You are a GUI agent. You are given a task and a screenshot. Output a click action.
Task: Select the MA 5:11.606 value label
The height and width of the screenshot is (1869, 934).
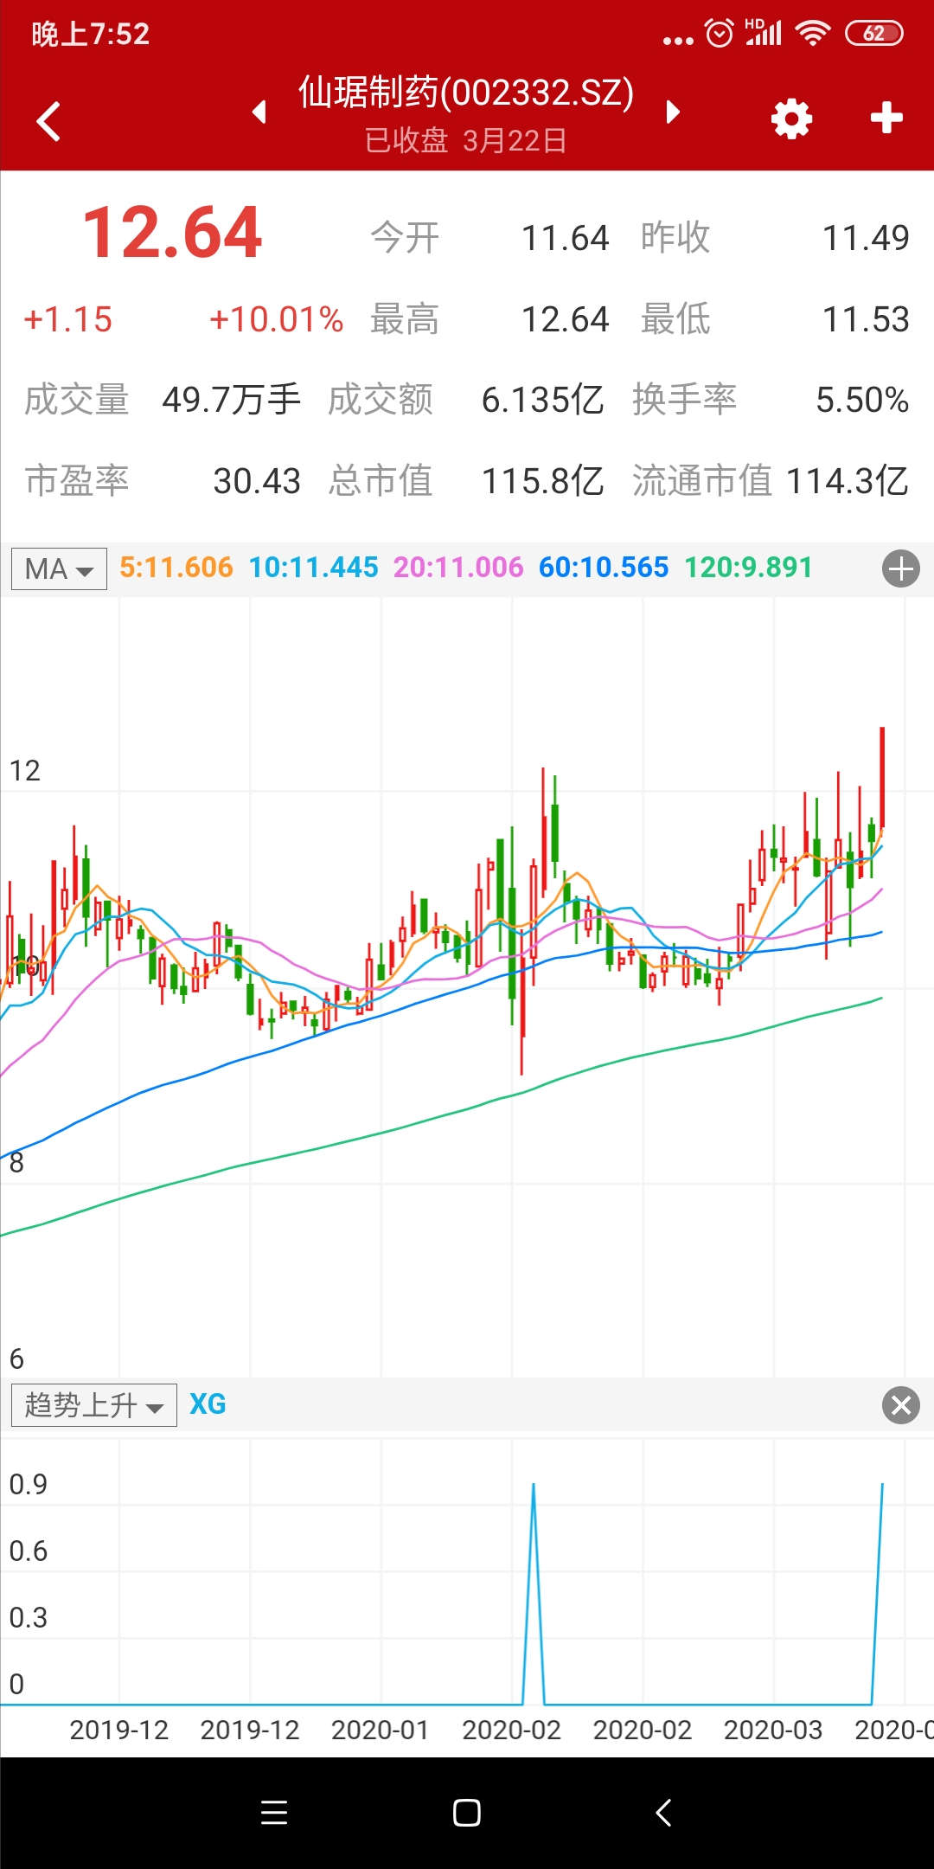176,568
